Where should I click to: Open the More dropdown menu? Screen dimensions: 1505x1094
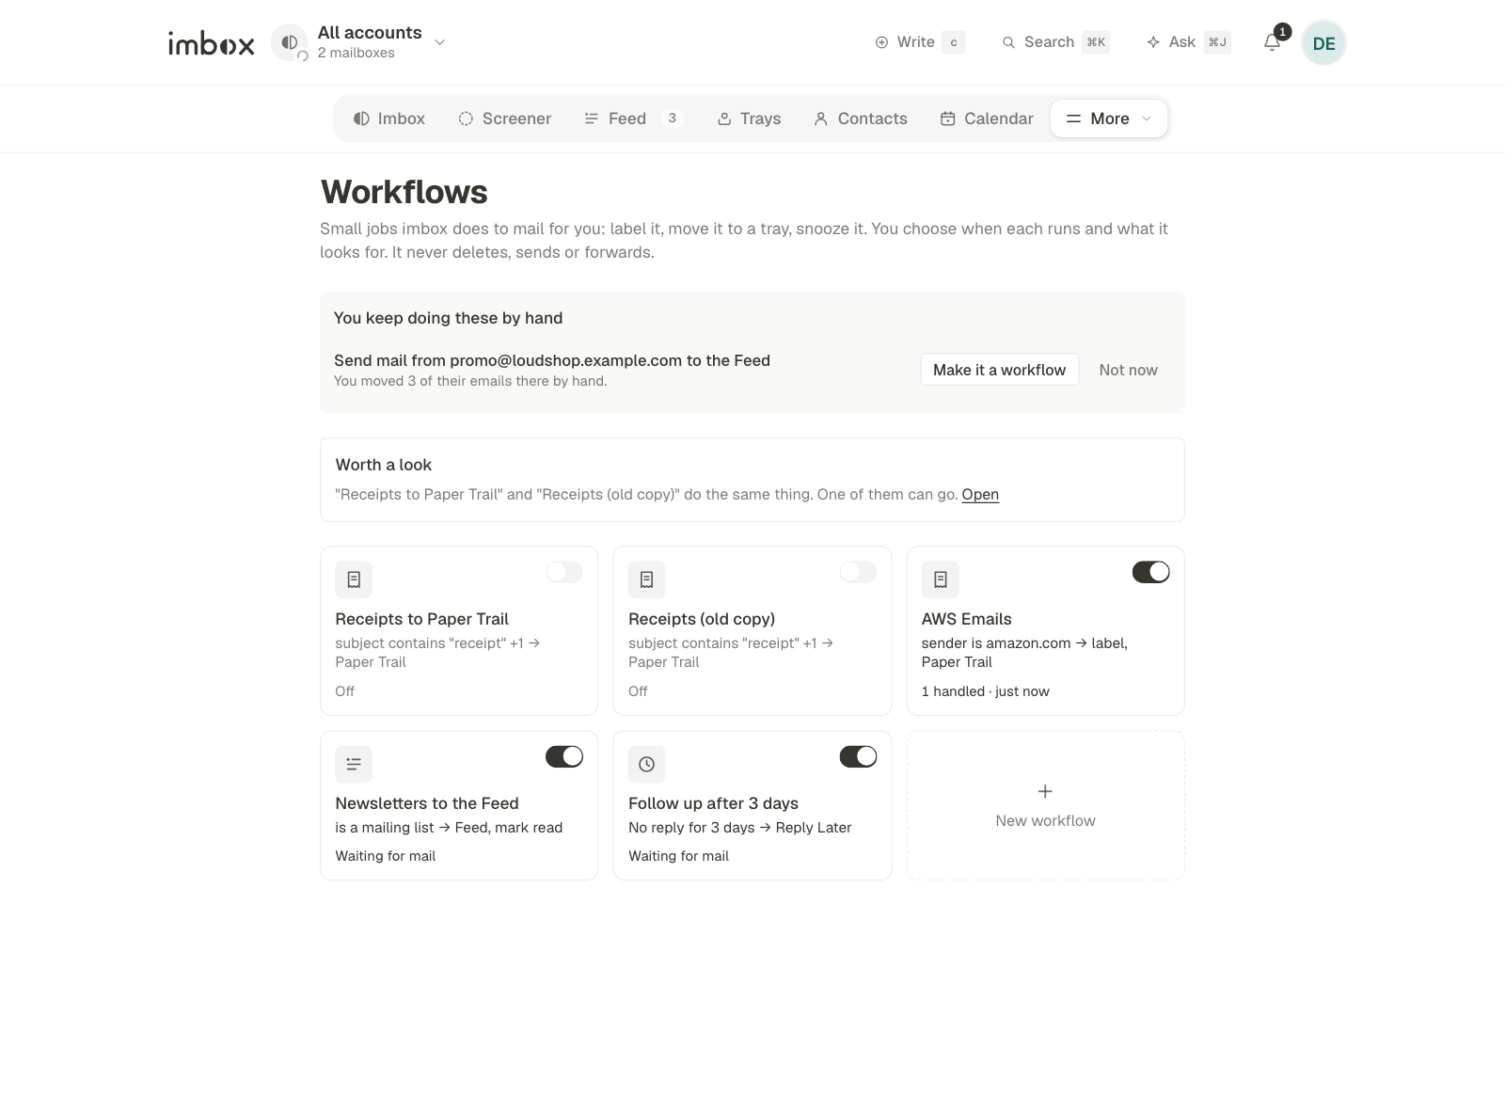[1109, 119]
